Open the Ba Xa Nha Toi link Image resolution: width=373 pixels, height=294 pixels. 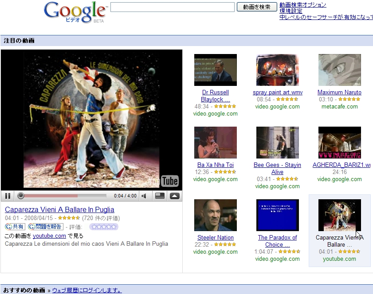pos(216,165)
